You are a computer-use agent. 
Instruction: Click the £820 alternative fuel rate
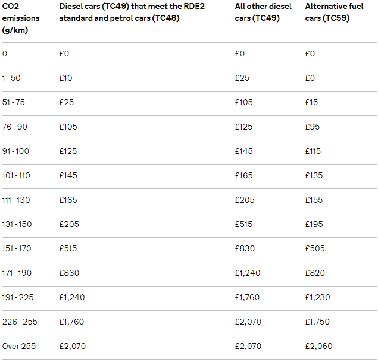[x=315, y=273]
